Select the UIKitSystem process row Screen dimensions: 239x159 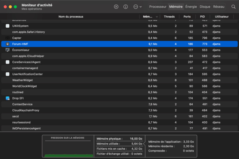119,26
